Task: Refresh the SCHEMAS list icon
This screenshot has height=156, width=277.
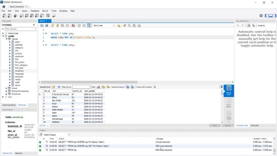Action: tap(34, 25)
